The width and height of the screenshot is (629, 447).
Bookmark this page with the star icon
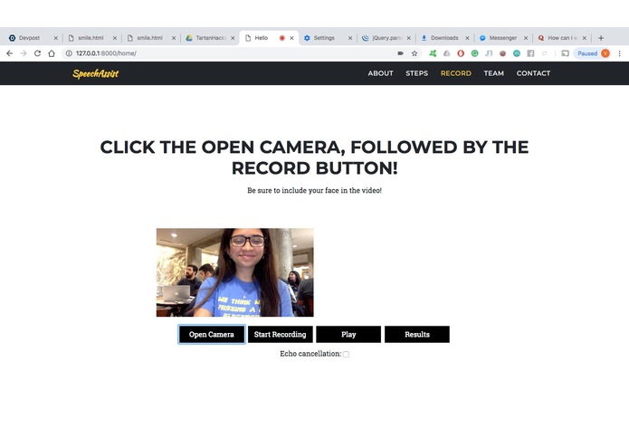click(x=415, y=53)
